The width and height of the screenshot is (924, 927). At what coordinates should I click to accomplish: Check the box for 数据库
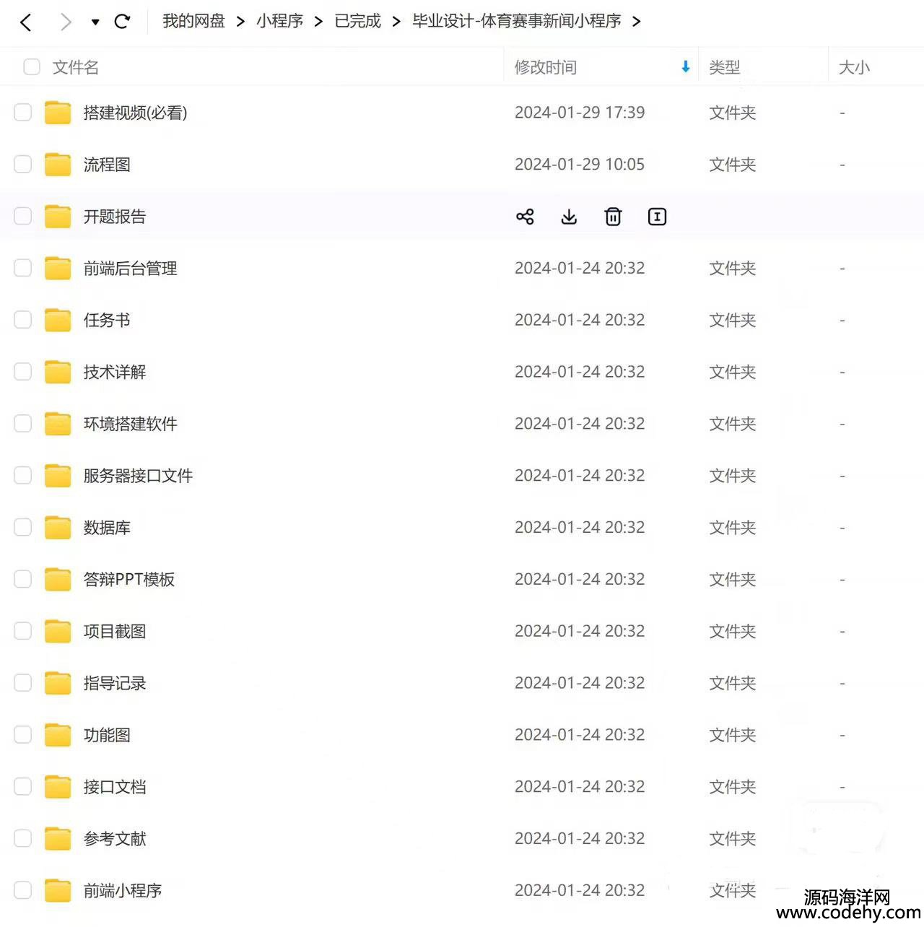(x=23, y=528)
